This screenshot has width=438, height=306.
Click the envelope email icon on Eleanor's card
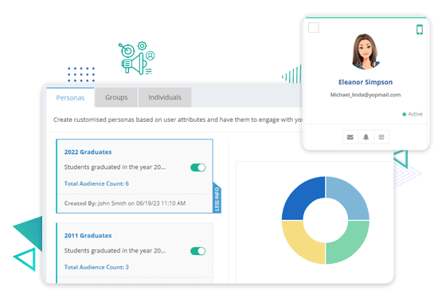coord(350,137)
